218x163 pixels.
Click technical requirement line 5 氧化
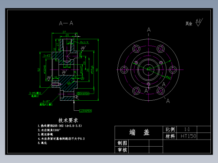(42, 143)
